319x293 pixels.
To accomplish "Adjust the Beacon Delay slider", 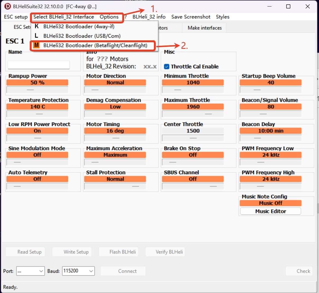I will pos(271,138).
